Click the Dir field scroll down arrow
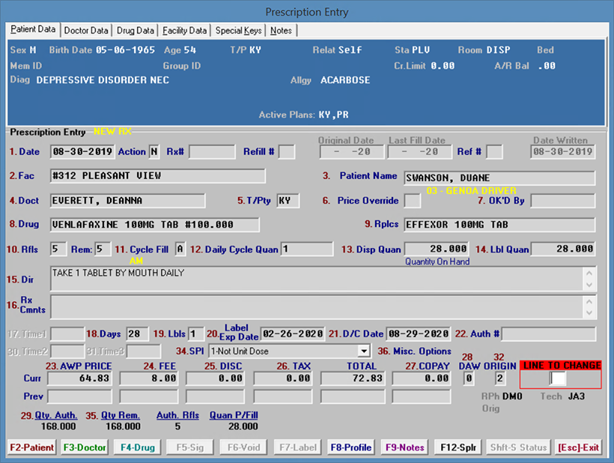This screenshot has height=463, width=614. (590, 285)
